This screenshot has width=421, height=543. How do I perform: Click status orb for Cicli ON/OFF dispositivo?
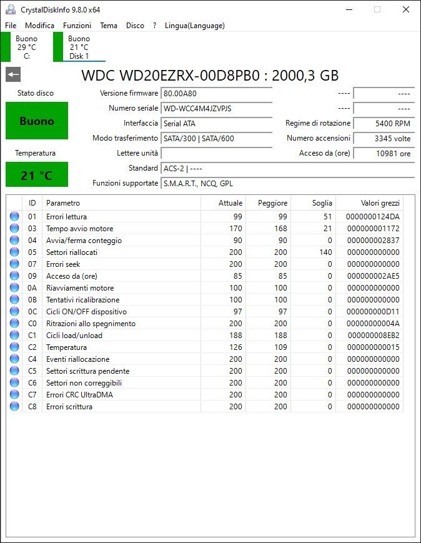(14, 311)
